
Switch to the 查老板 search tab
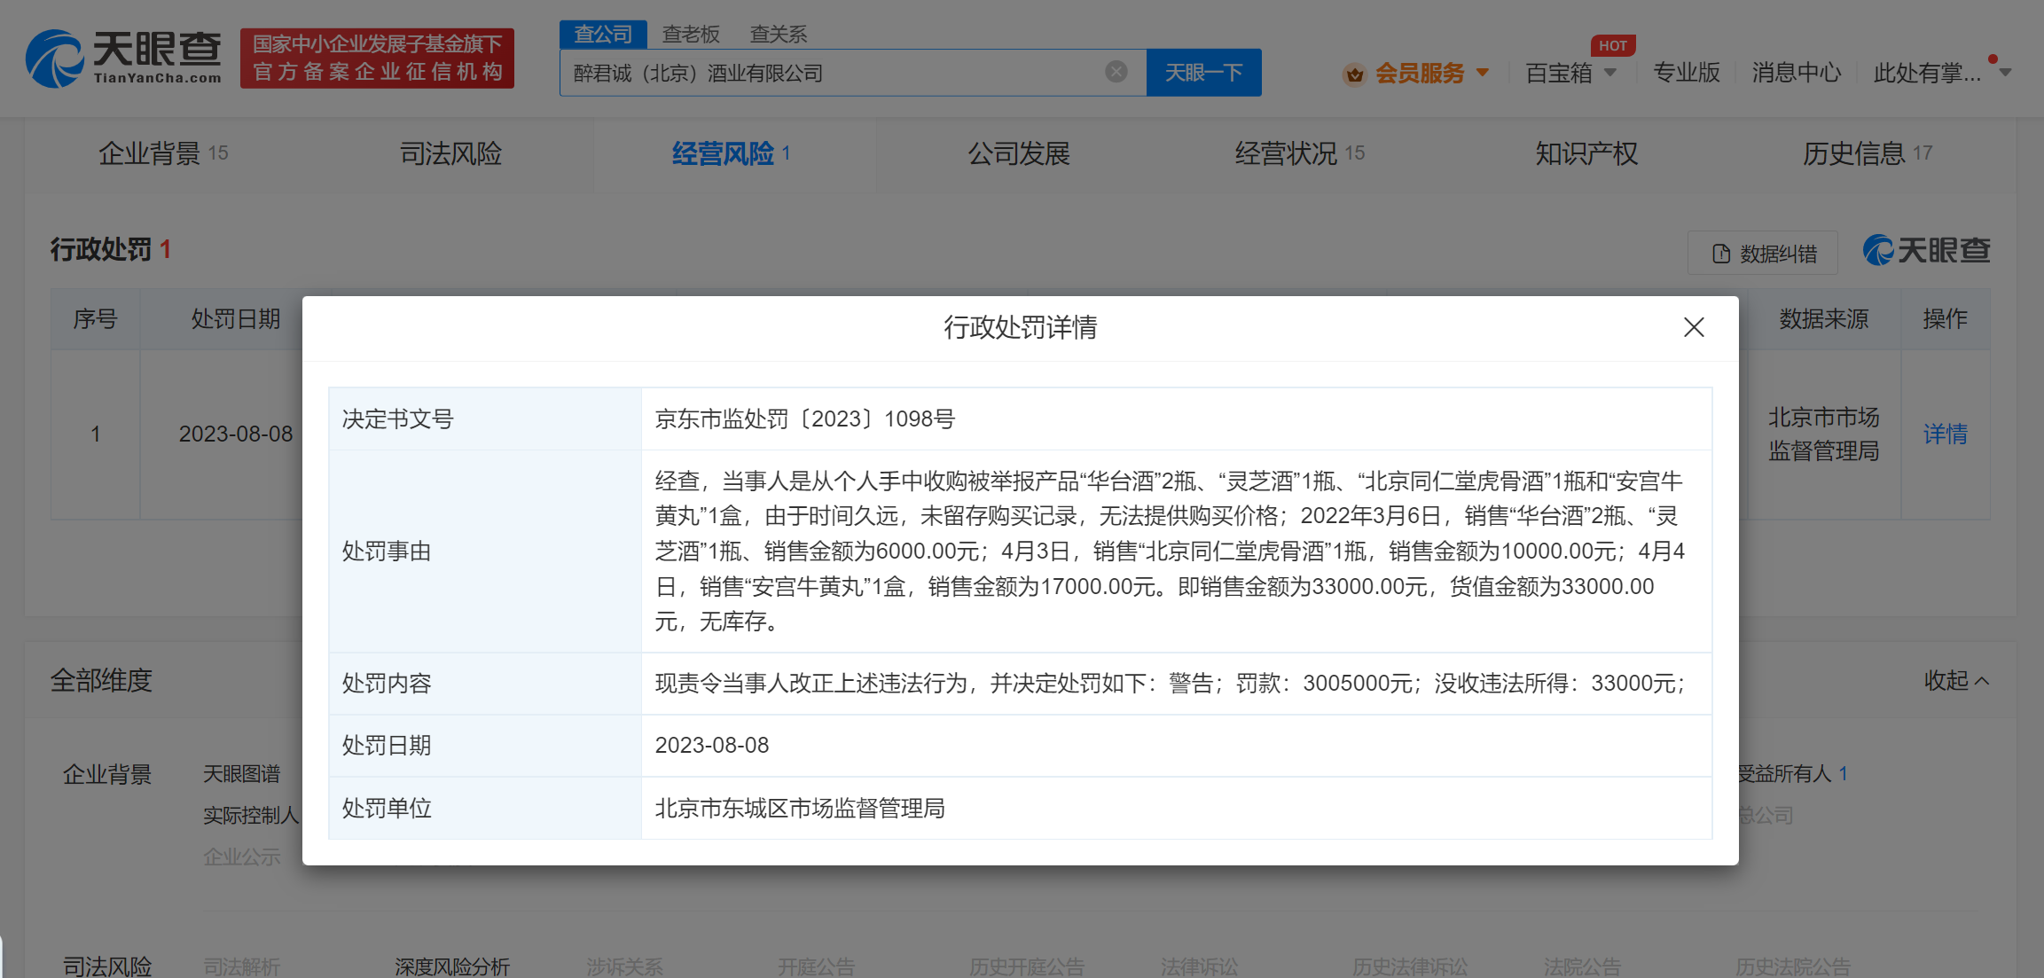pos(691,35)
